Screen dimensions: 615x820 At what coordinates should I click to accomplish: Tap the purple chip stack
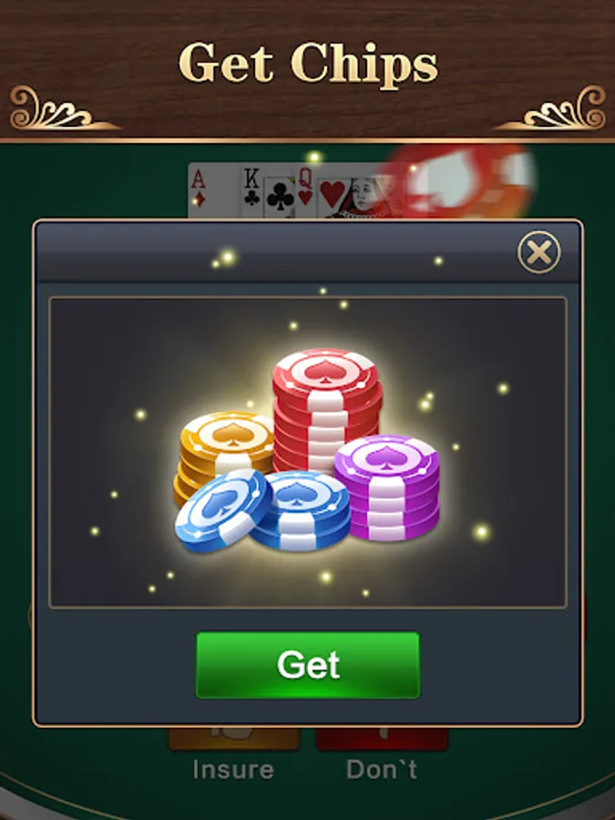[x=387, y=487]
